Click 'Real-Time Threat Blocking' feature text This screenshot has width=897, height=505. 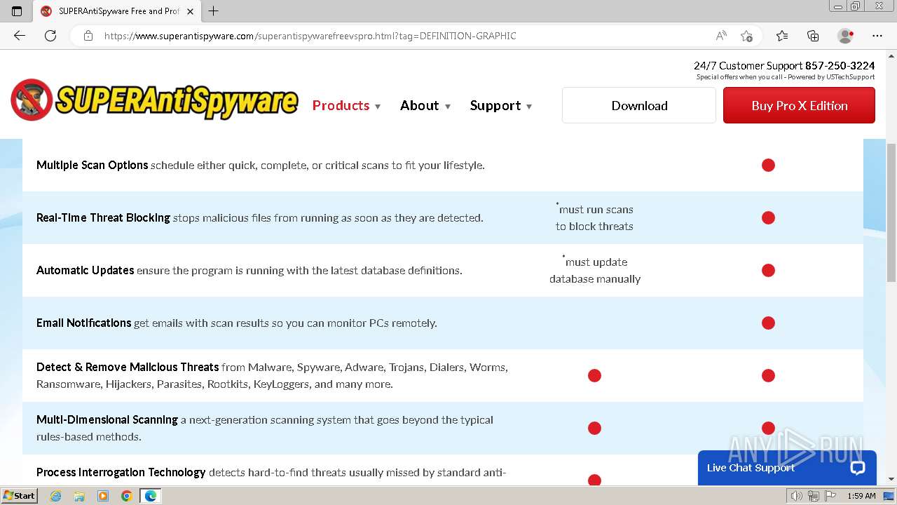(x=103, y=217)
